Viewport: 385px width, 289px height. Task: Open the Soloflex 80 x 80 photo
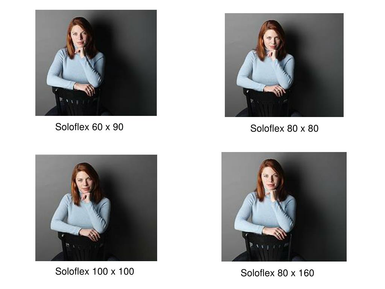point(284,65)
